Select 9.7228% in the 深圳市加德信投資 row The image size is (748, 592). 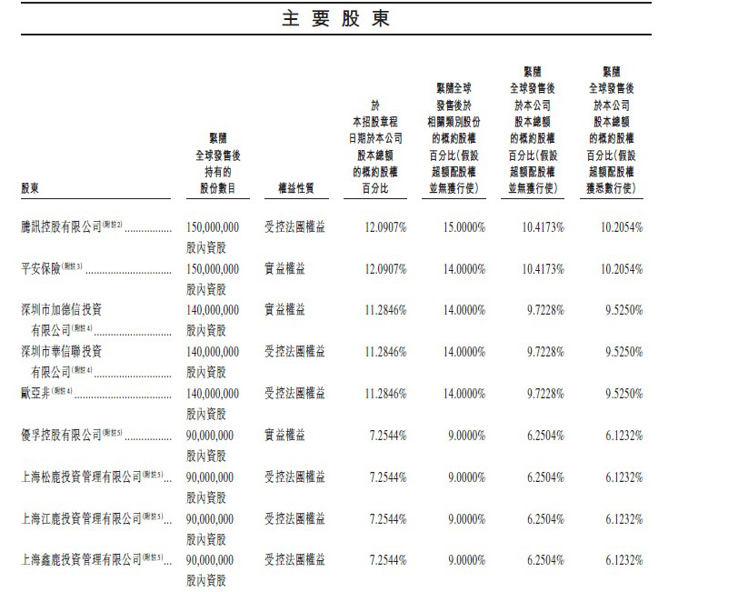click(545, 310)
